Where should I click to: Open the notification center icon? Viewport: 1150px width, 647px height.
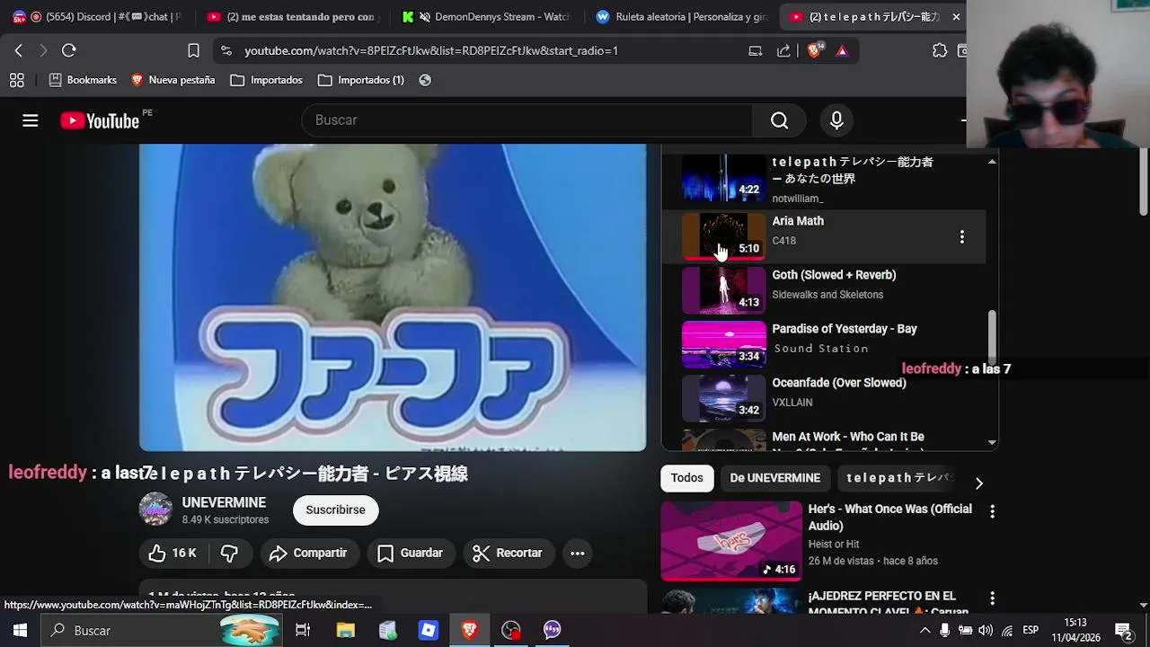1123,631
